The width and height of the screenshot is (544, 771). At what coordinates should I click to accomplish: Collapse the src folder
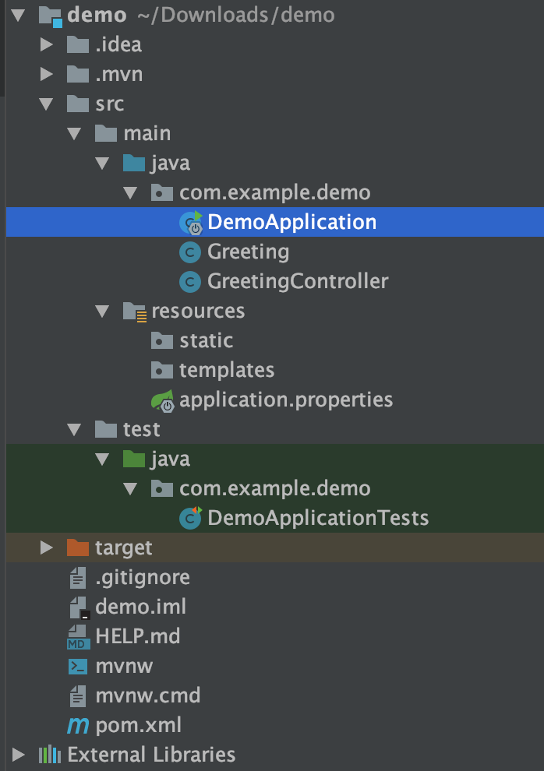tap(47, 104)
